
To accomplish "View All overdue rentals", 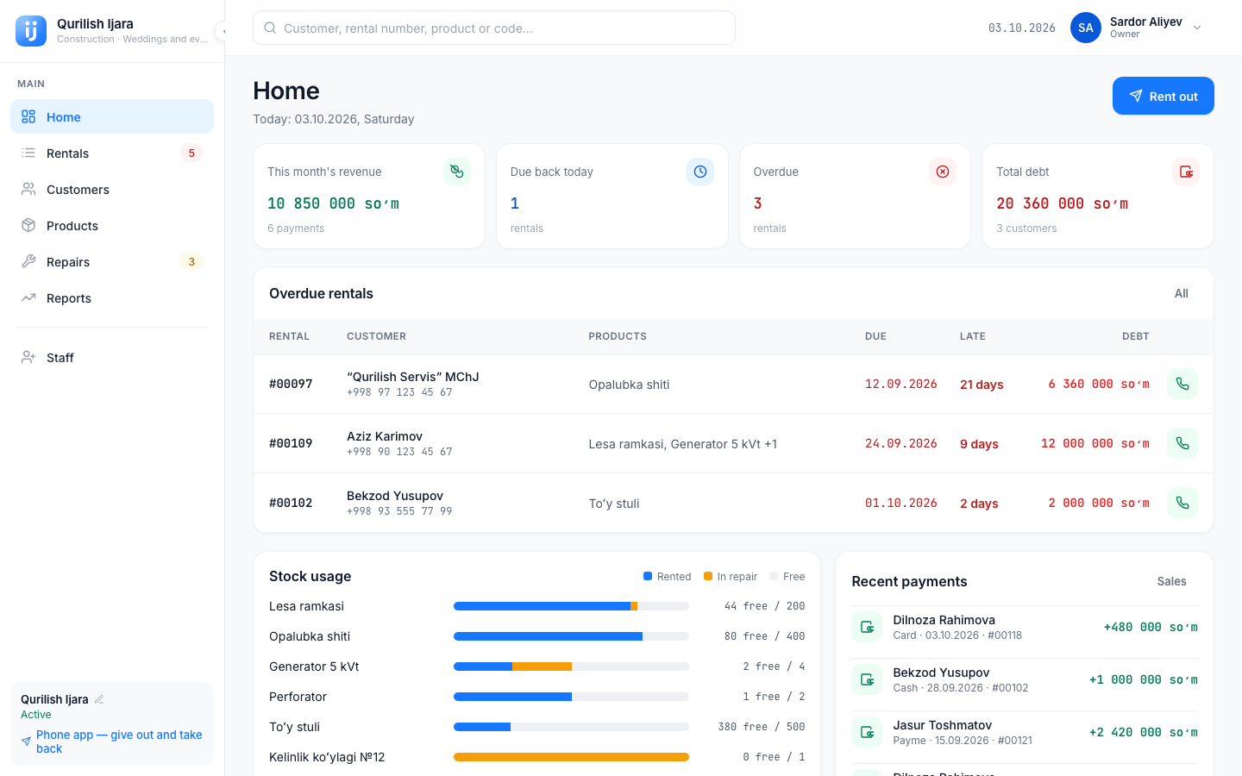I will tap(1181, 293).
